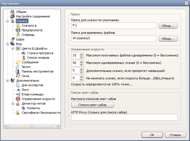
Task: Click the gear icon beside Для экспертов
Action: [18, 85]
